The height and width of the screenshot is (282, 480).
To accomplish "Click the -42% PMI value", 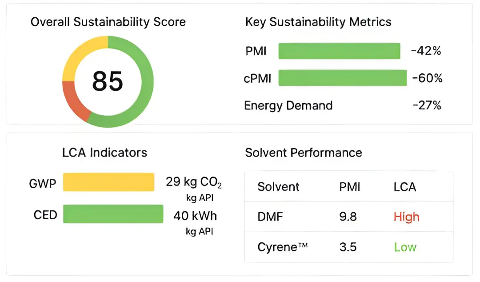I will pos(426,51).
